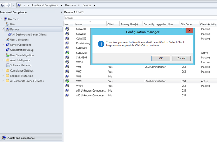This screenshot has height=142, width=217.
Task: Click device icon for SVRCM01 row
Action: (x=67, y=53)
